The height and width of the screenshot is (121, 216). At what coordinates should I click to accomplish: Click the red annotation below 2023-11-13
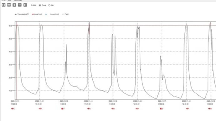coord(63,109)
